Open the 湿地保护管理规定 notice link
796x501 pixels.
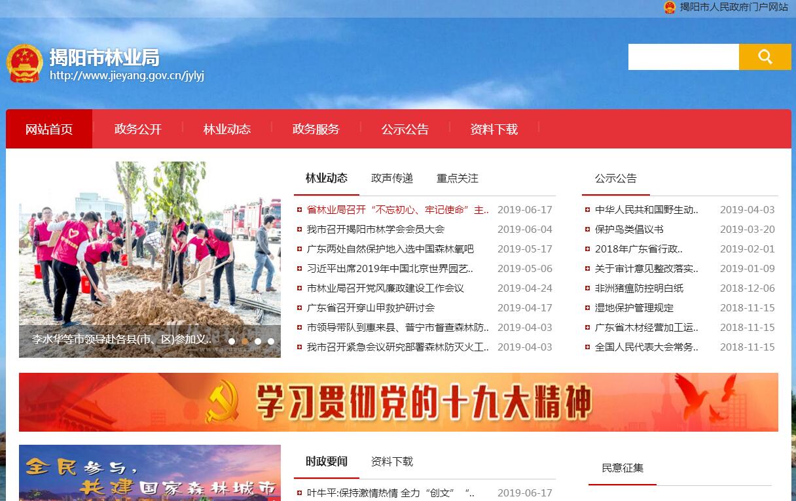tap(634, 308)
